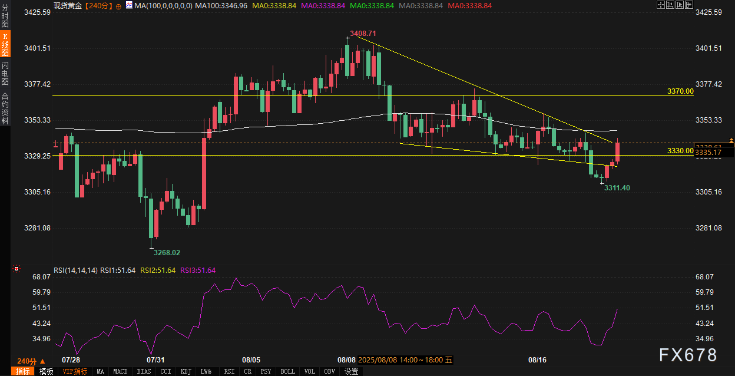Open the 设置 settings button

[352, 371]
